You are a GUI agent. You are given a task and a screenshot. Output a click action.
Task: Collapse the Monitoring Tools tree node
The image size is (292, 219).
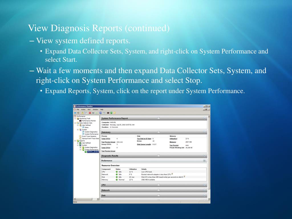point(75,118)
